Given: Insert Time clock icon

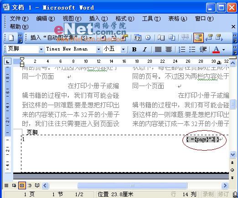Looking at the screenshot, I should (148, 38).
